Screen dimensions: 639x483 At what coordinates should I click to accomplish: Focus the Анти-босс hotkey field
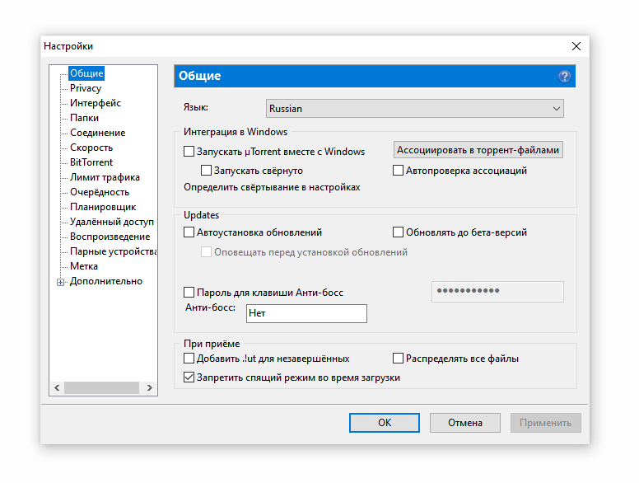pos(306,313)
